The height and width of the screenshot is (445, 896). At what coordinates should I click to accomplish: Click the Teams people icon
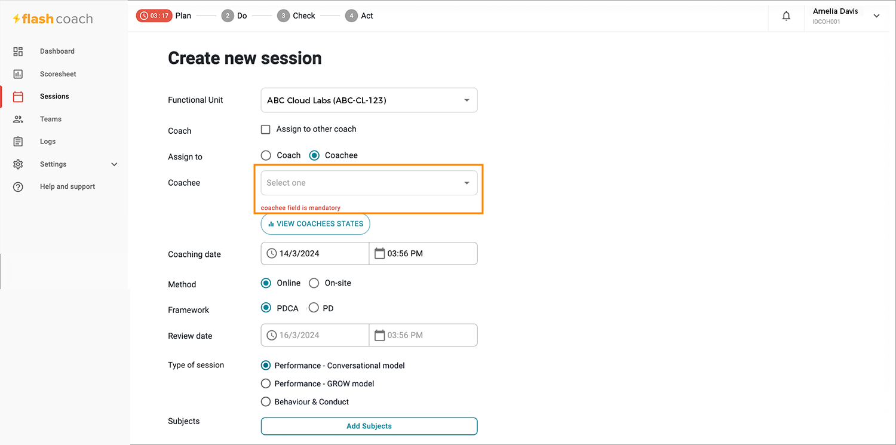point(18,119)
